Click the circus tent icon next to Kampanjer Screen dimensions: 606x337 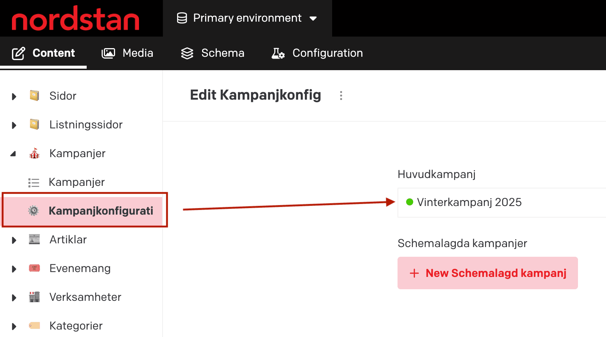pos(34,153)
